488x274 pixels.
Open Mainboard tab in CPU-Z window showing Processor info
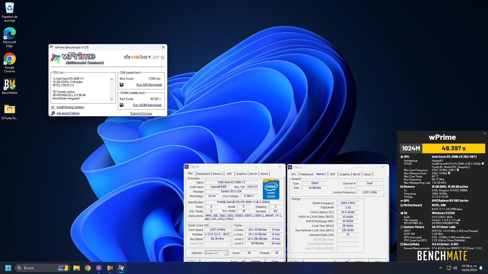point(203,174)
